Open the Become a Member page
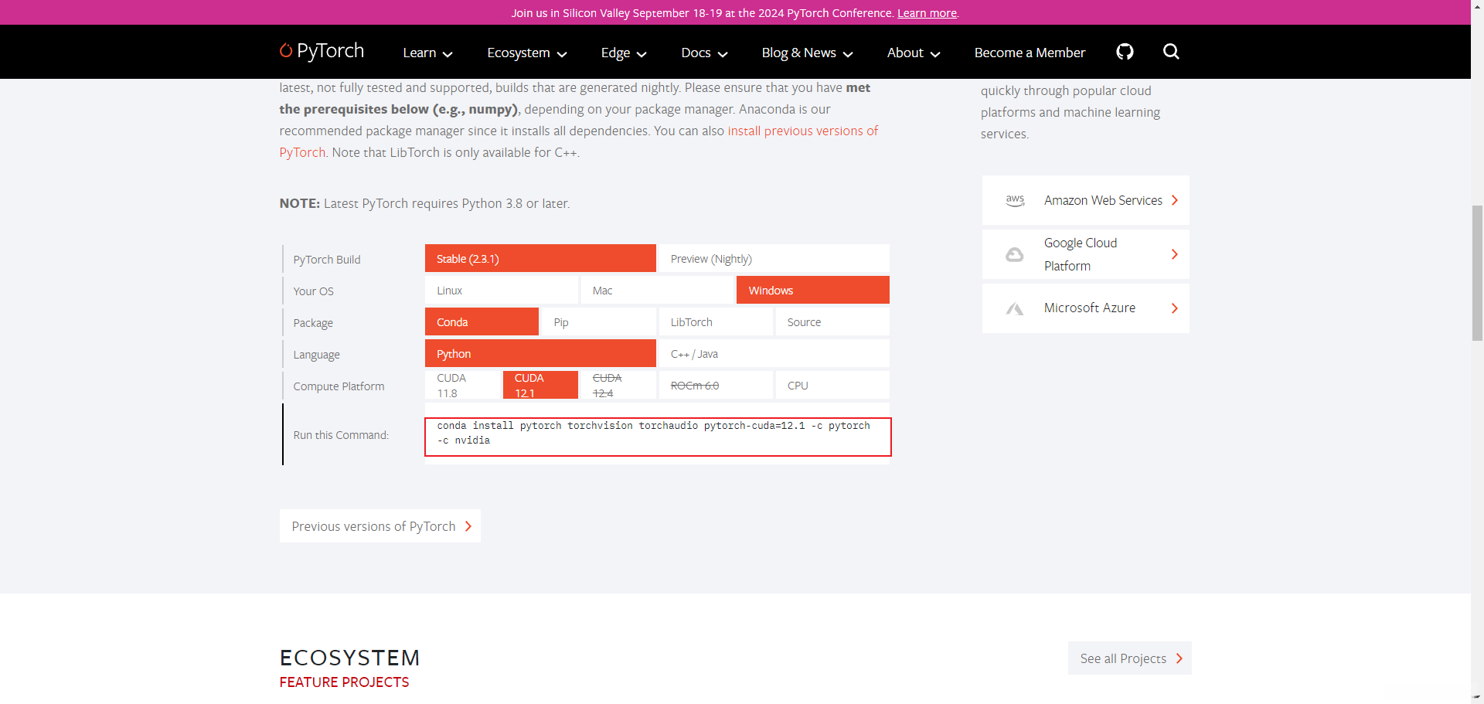 pyautogui.click(x=1030, y=53)
